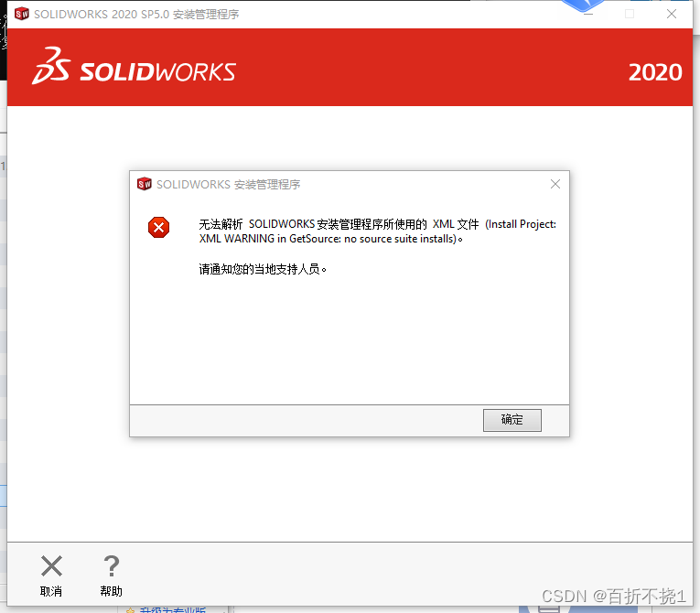Click the text 请通知您的当地支持人员
The height and width of the screenshot is (613, 700).
263,269
